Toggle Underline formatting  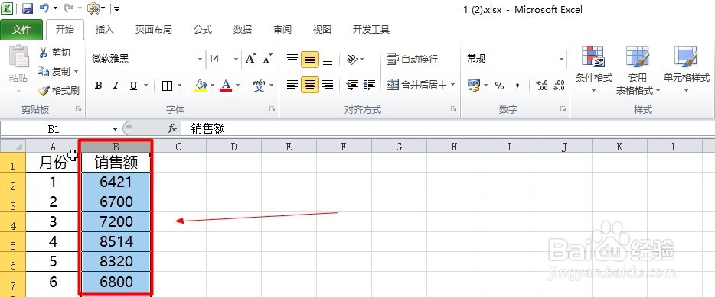[133, 86]
